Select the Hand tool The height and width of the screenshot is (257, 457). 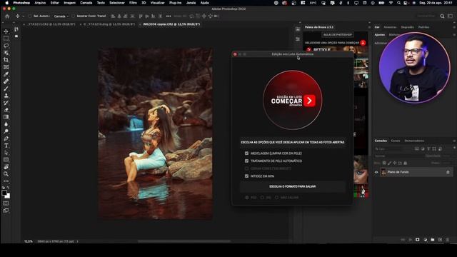click(x=6, y=167)
